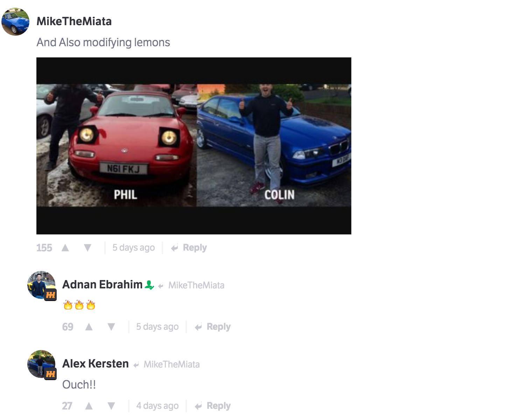The height and width of the screenshot is (420, 518).
Task: Open Alex Kersten's profile avatar
Action: click(42, 364)
